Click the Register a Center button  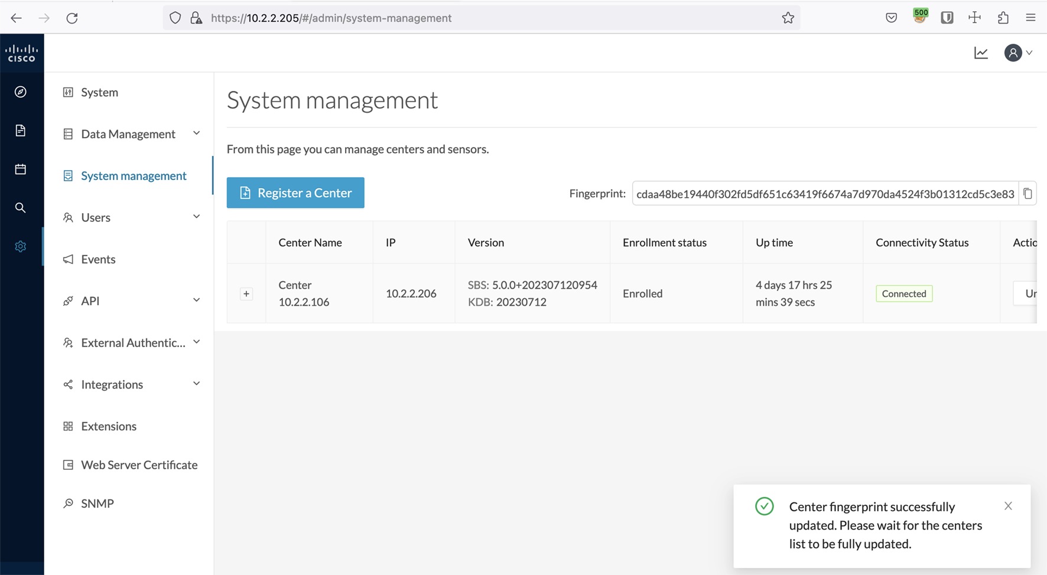point(295,192)
